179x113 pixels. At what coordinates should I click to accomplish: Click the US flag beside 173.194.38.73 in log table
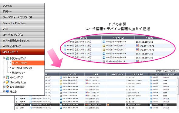[86, 83]
